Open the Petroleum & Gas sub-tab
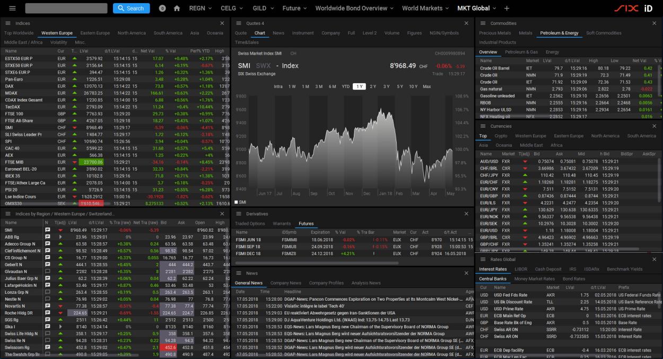Viewport: 663px width, 359px height. [x=521, y=52]
